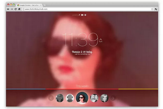
Task: Expand the 'This week' label
Action: (x=82, y=86)
